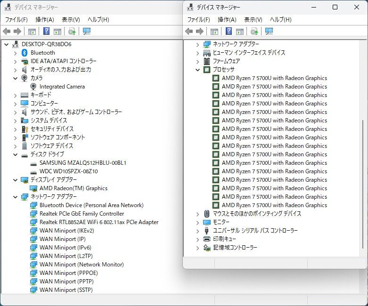Screen dimensions: 368x306
Task: Select the Integrated Camera device icon
Action: coord(33,87)
